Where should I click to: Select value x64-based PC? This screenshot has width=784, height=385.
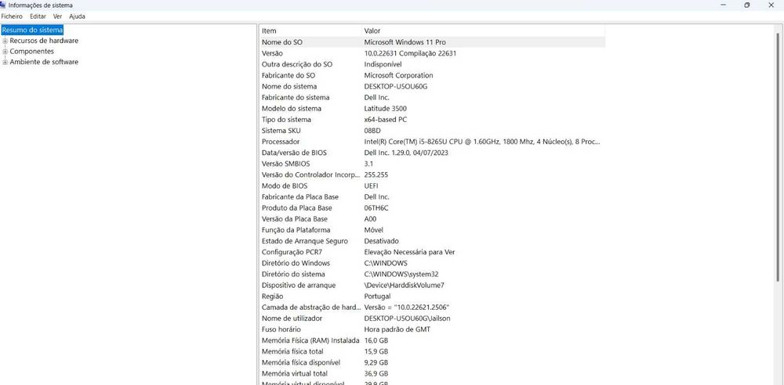point(384,120)
